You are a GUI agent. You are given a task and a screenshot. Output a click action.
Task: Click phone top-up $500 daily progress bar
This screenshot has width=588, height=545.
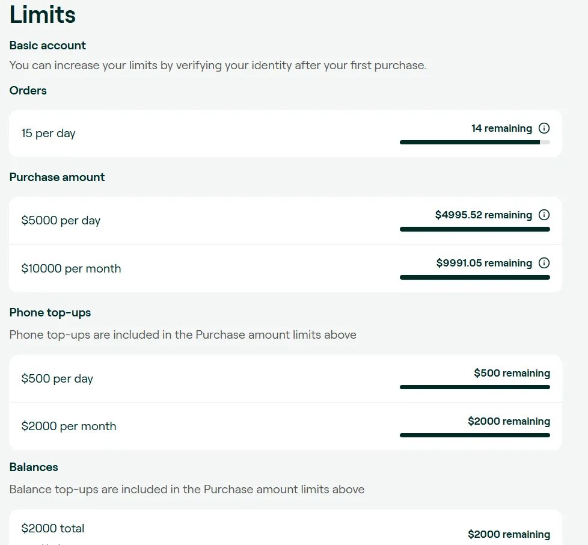point(475,387)
